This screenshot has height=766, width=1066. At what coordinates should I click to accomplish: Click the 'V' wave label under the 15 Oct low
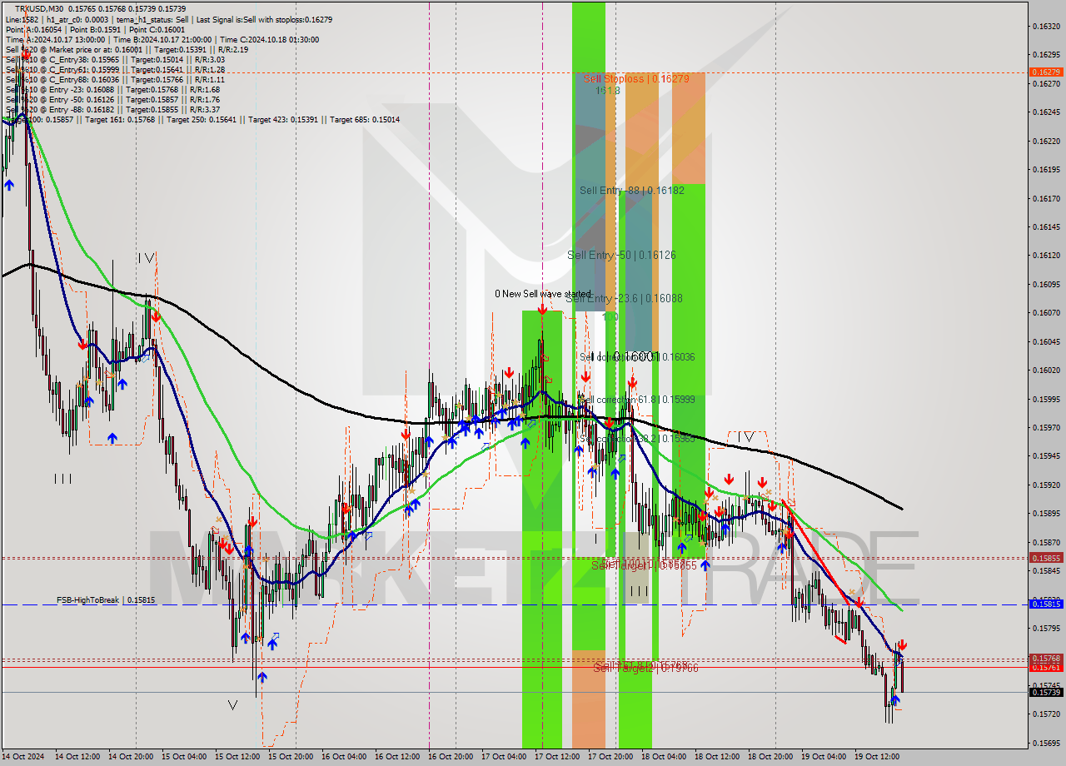pyautogui.click(x=232, y=704)
